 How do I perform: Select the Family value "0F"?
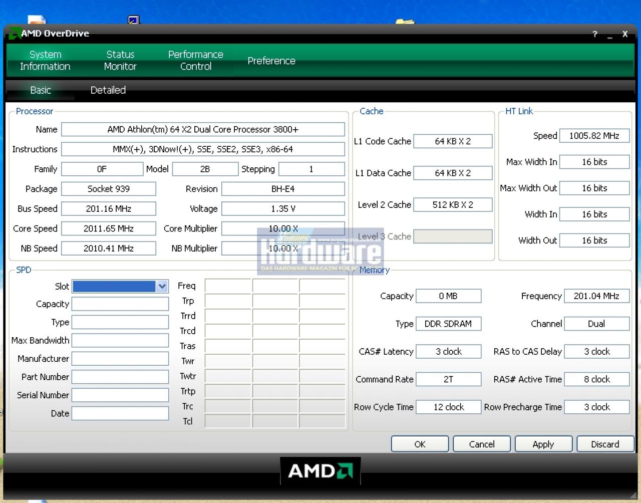click(x=102, y=169)
